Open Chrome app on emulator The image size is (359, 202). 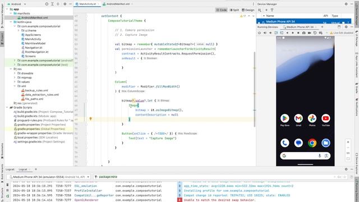point(312,143)
